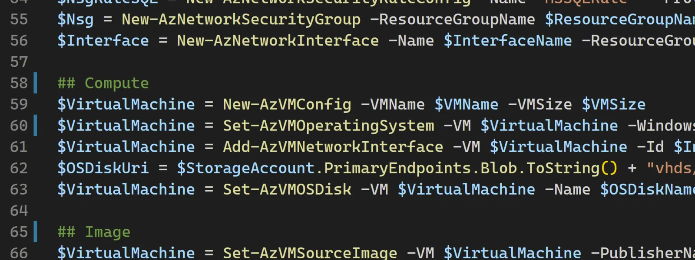Click the -ResourceGroupName parameter on line 55
Screen dimensions: 695x260
click(453, 19)
